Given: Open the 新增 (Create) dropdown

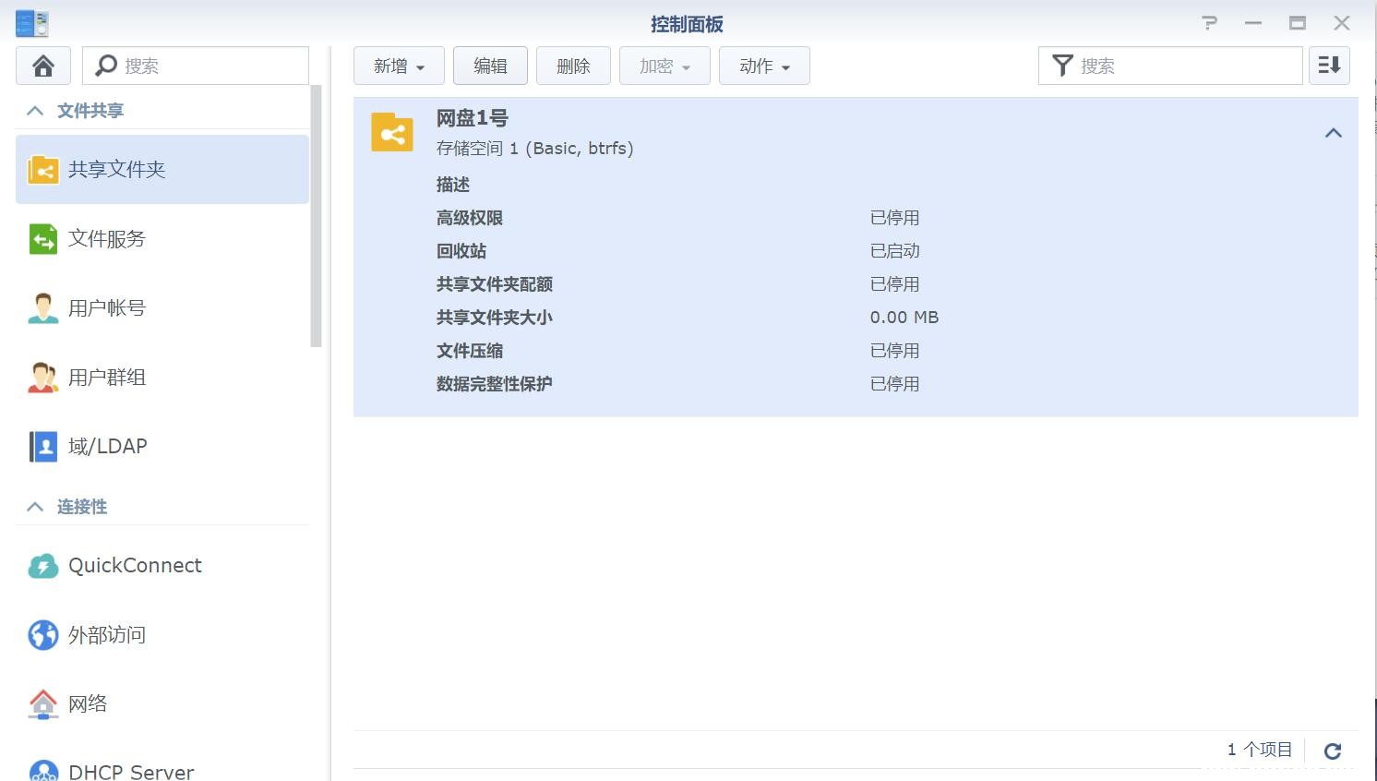Looking at the screenshot, I should click(399, 66).
